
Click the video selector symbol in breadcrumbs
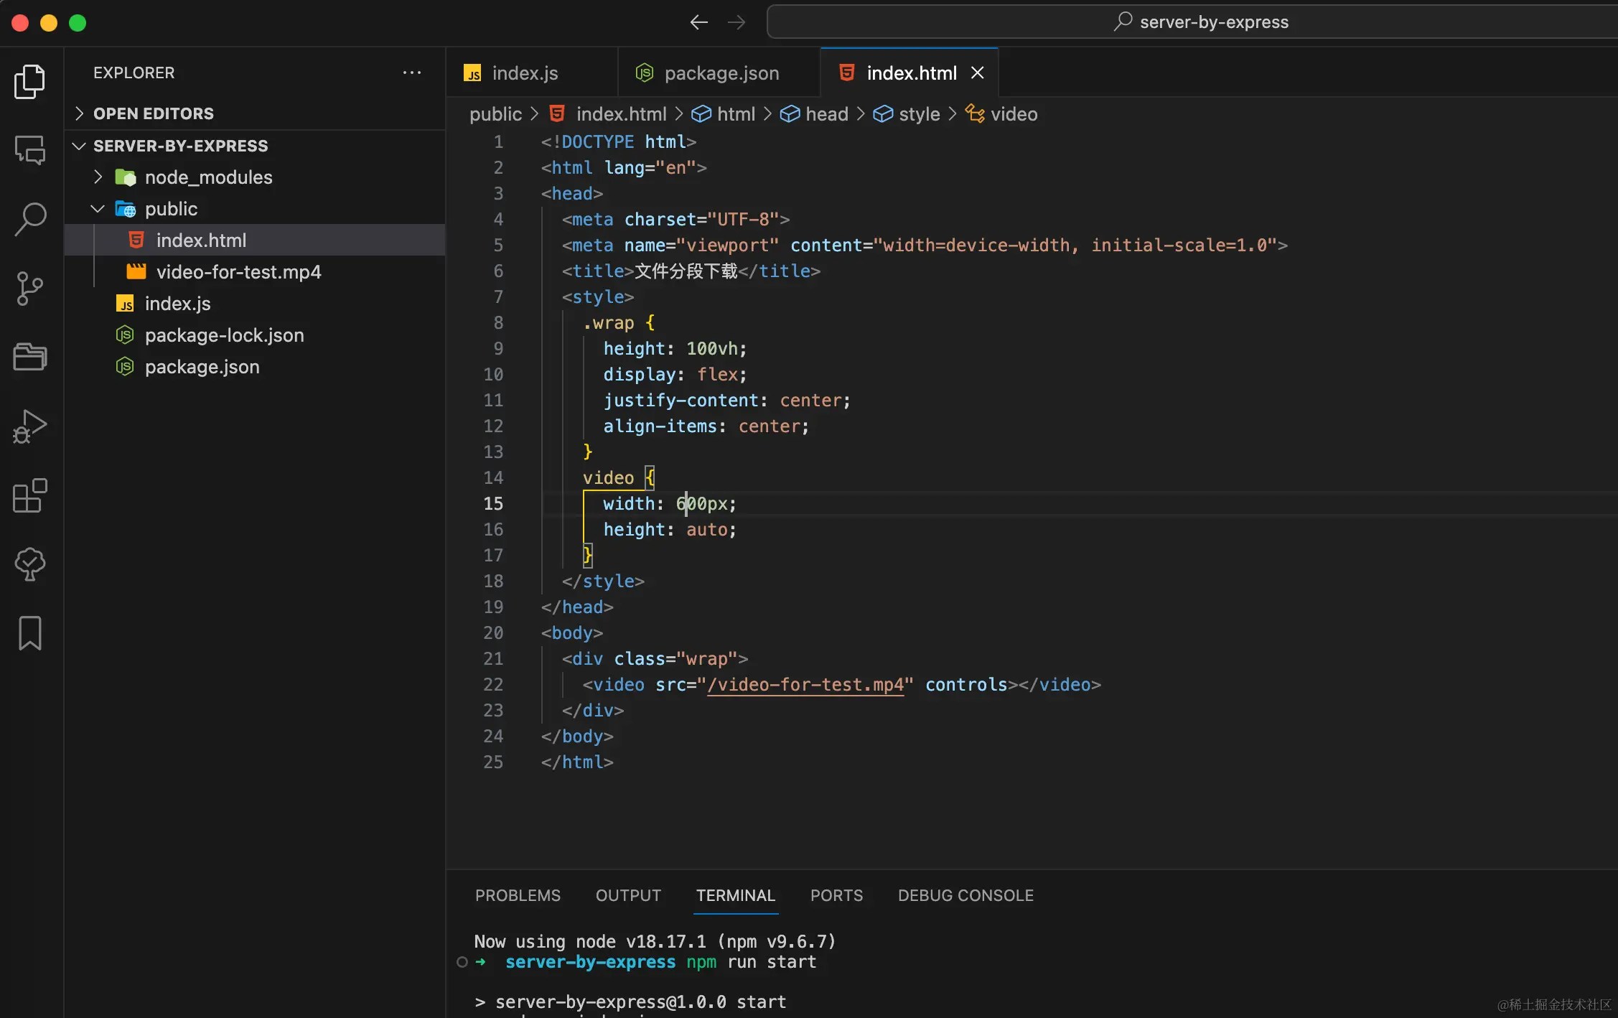click(x=975, y=113)
